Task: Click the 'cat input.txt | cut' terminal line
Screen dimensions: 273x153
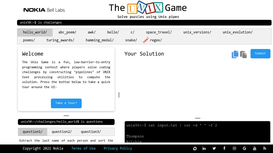Action: pyautogui.click(x=171, y=125)
